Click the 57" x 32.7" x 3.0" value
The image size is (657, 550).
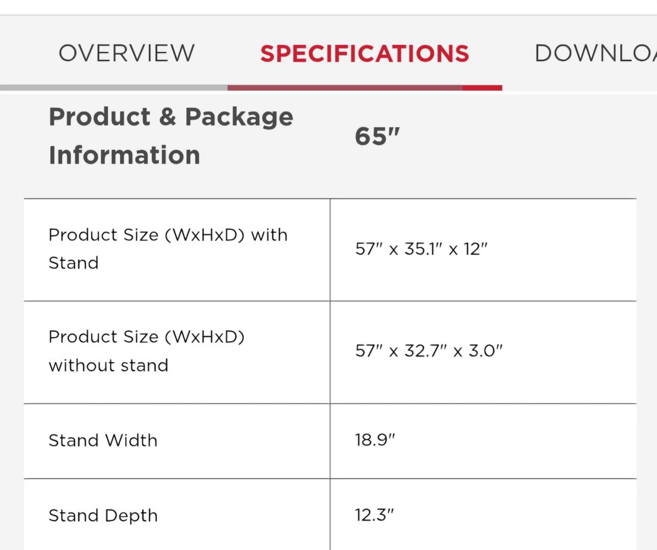pyautogui.click(x=429, y=351)
